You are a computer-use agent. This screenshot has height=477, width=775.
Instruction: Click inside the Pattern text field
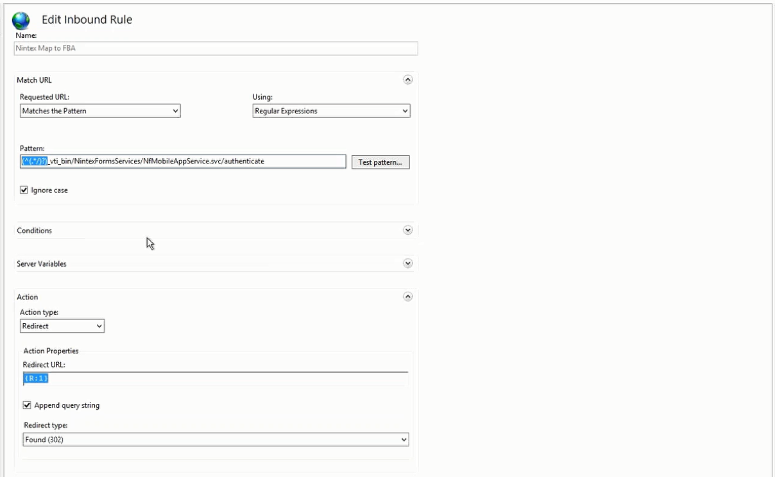coord(183,162)
